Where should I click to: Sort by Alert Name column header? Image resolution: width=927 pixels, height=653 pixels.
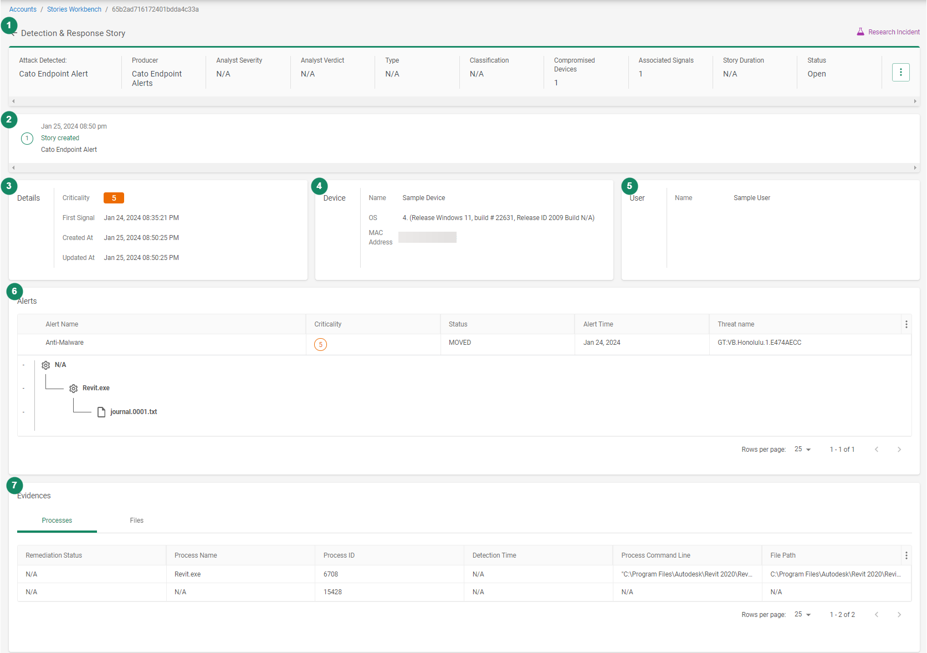[62, 324]
